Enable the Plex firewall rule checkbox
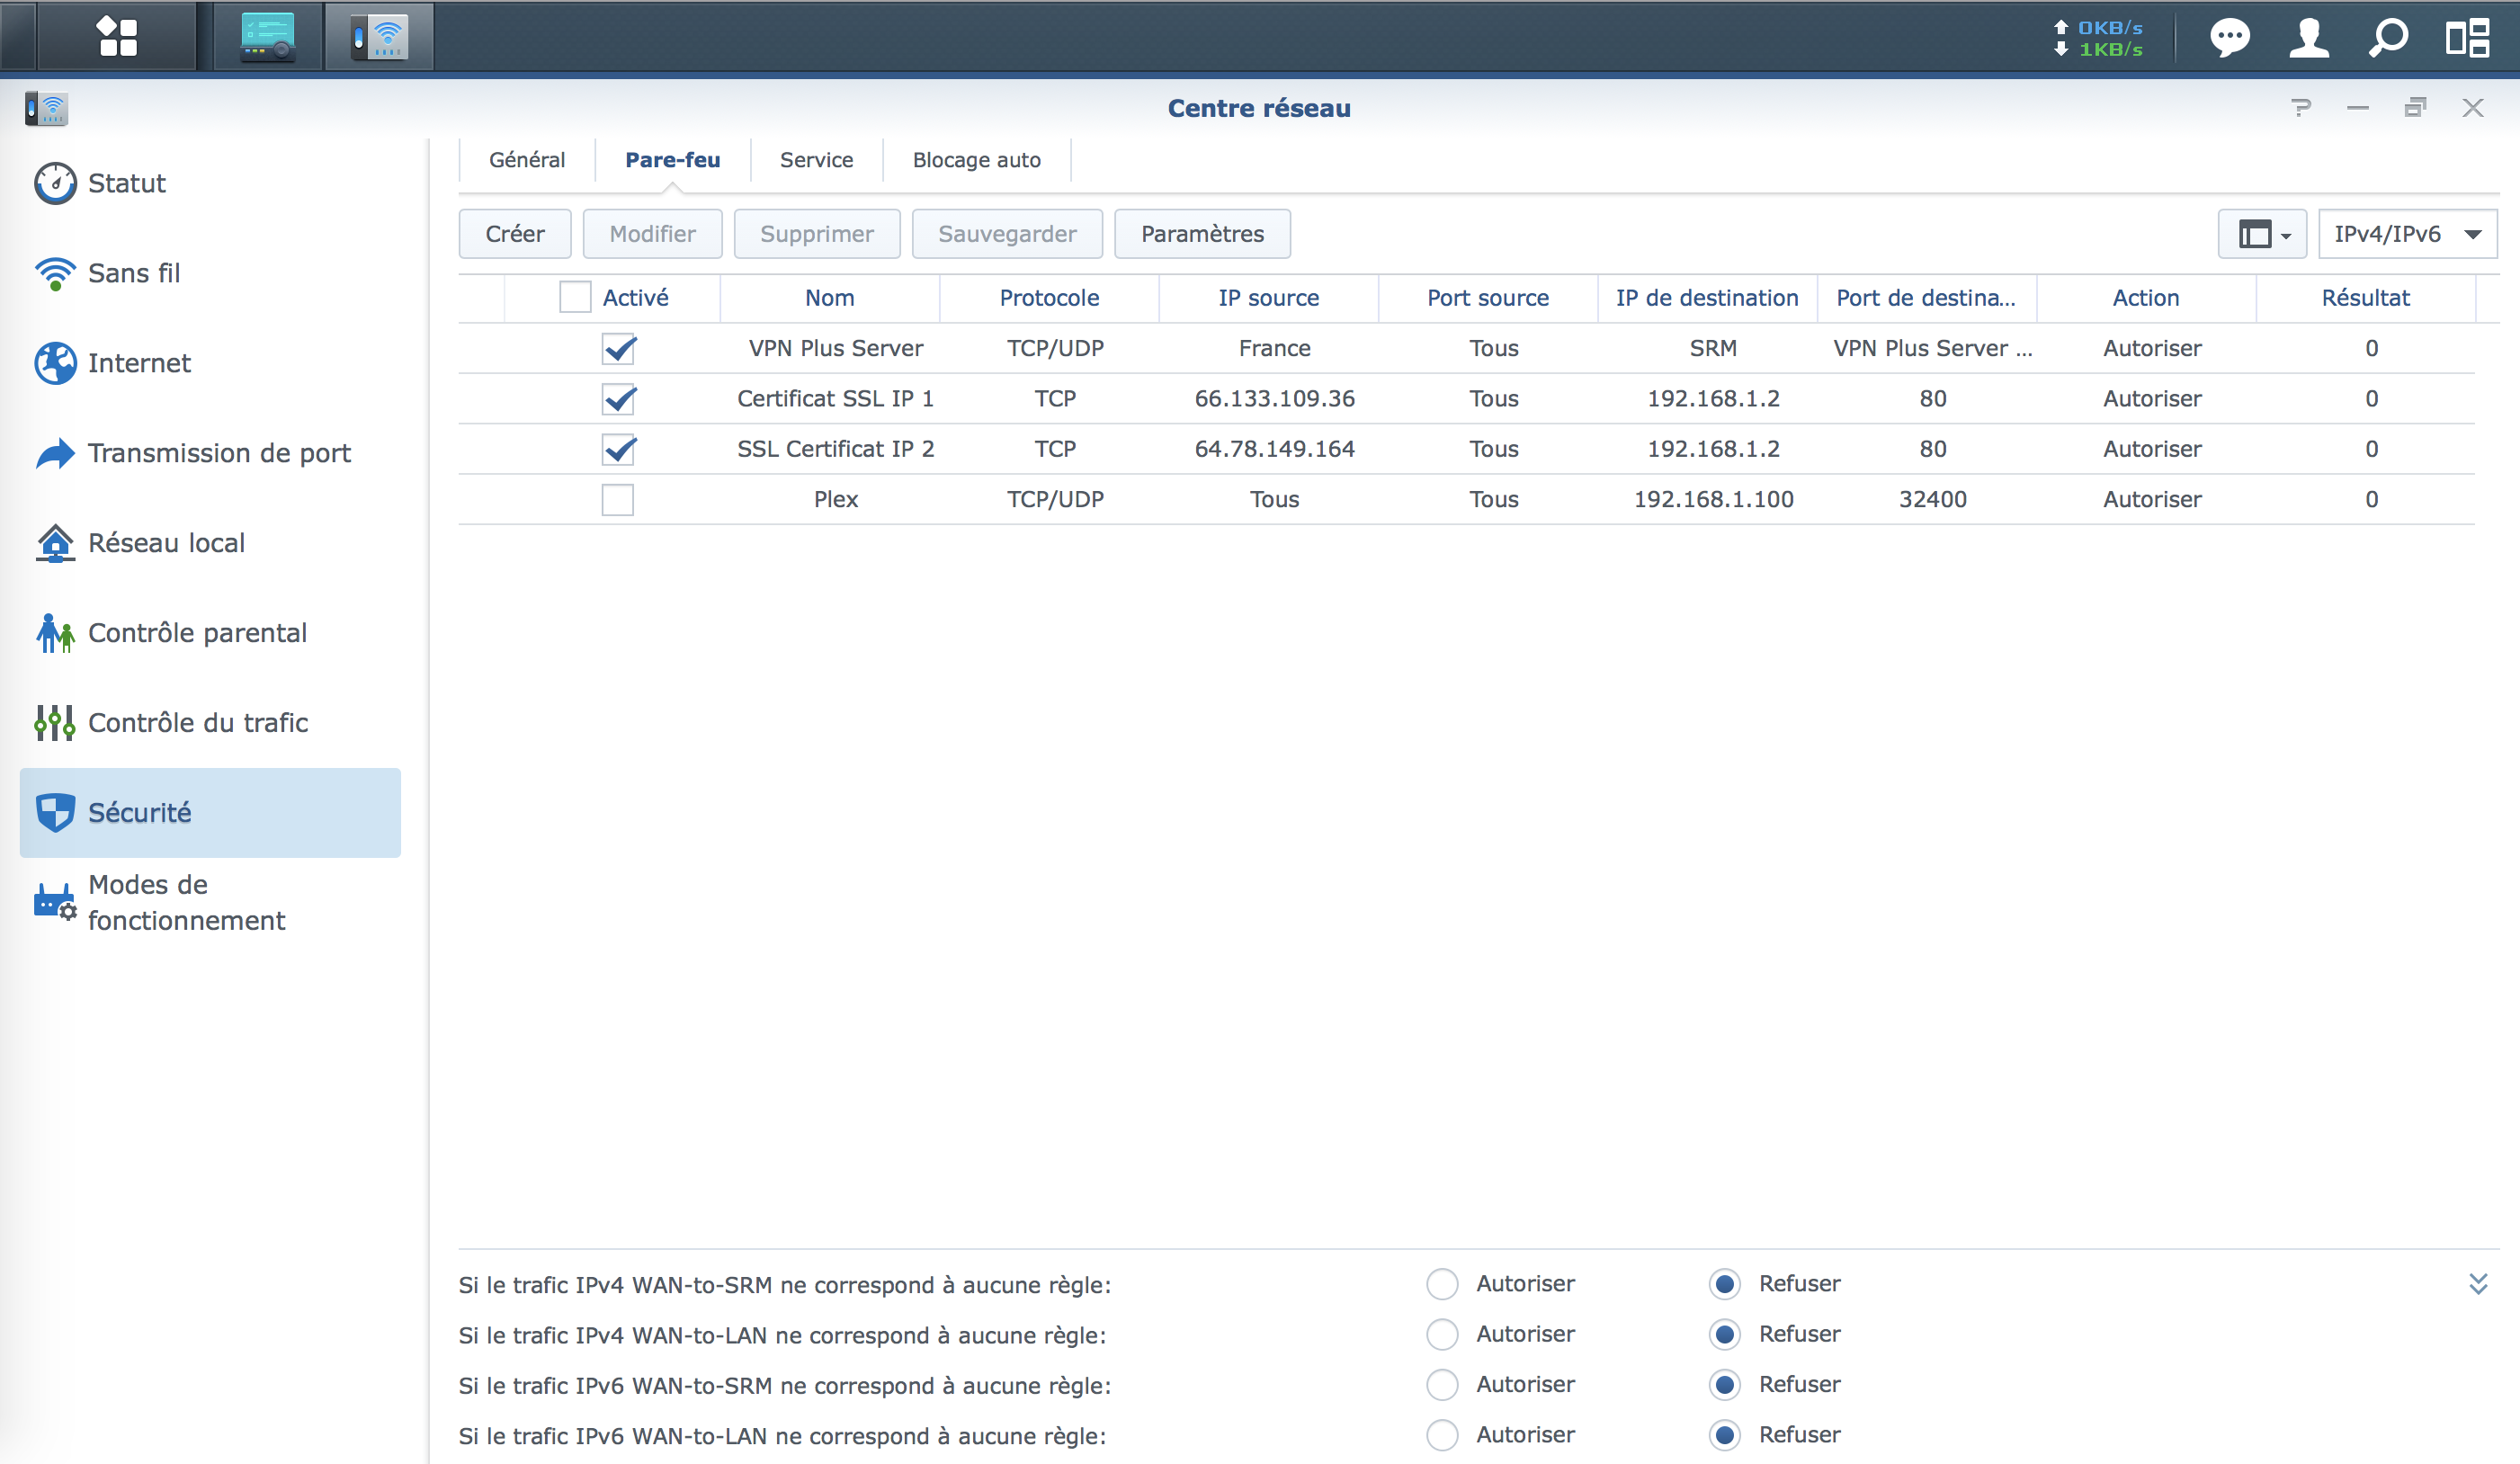2520x1464 pixels. pyautogui.click(x=618, y=499)
